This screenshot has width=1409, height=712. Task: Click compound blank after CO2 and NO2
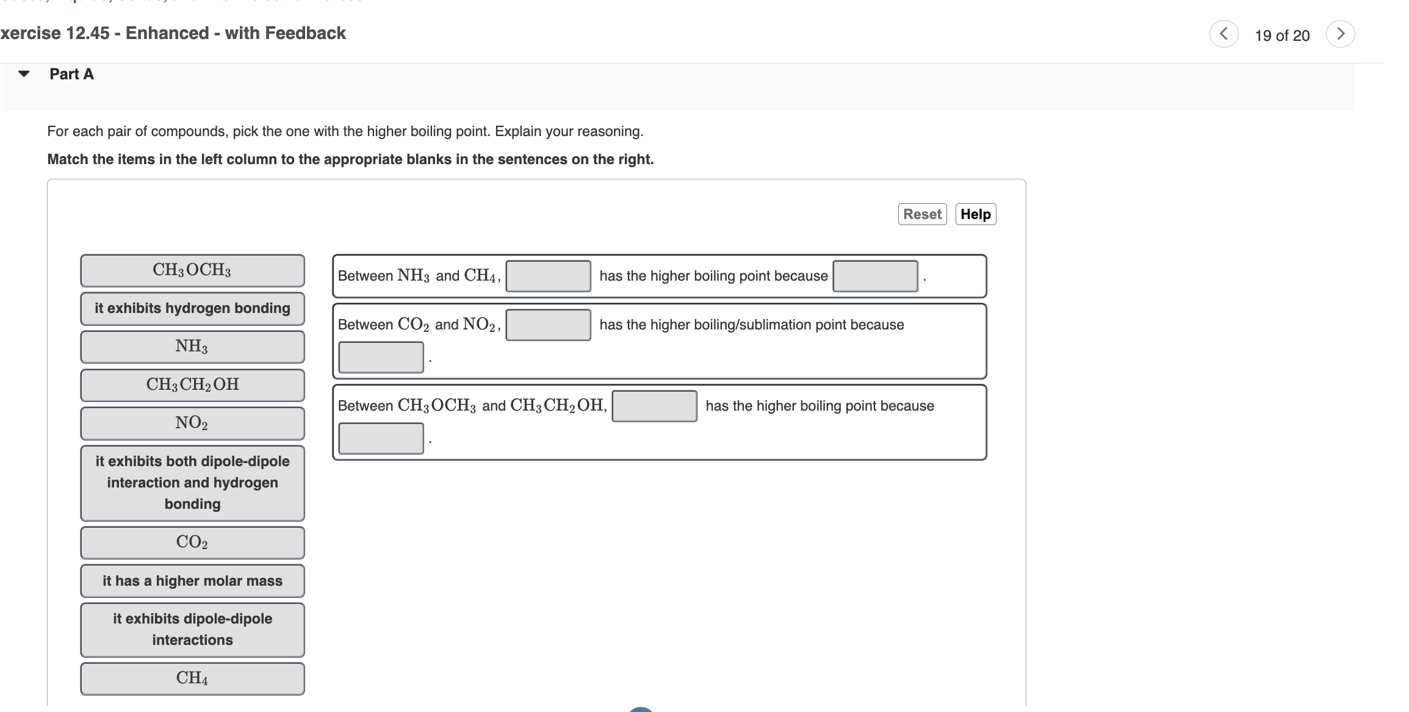[548, 325]
